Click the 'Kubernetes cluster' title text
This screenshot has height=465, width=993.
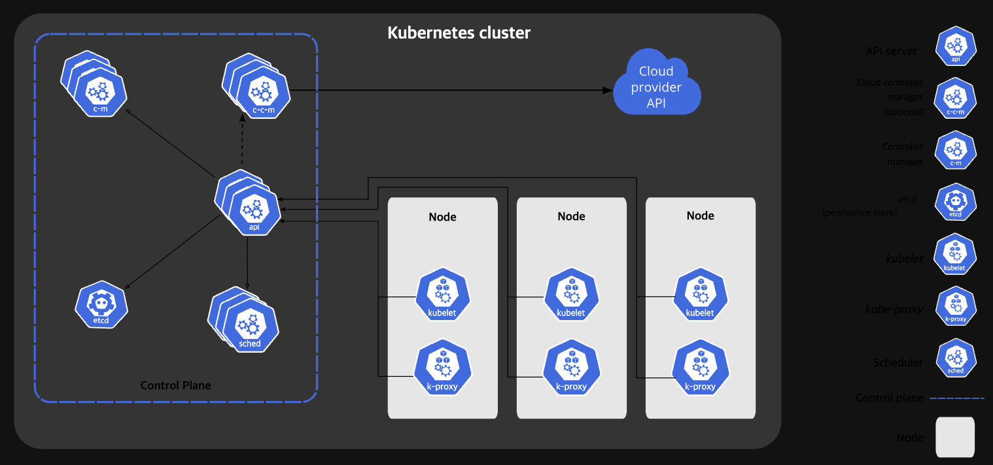click(x=459, y=32)
